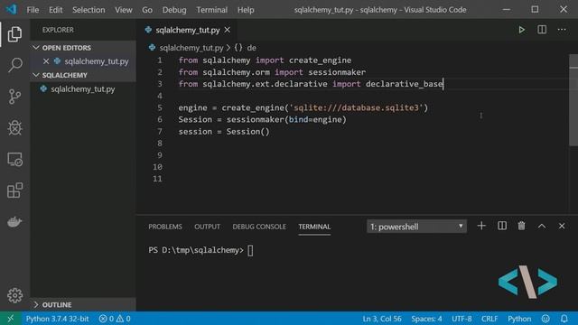Click line number 5 in the gutter
Image resolution: width=578 pixels, height=325 pixels.
pyautogui.click(x=160, y=107)
